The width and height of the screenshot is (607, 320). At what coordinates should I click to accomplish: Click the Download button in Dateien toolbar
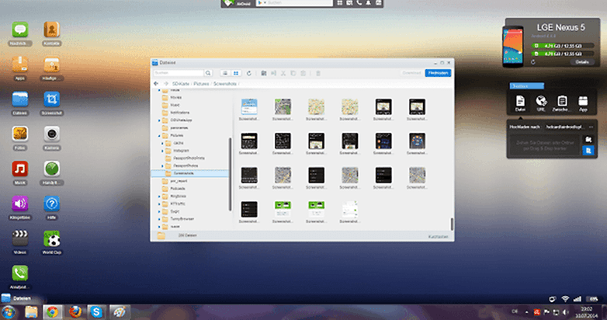pyautogui.click(x=411, y=73)
